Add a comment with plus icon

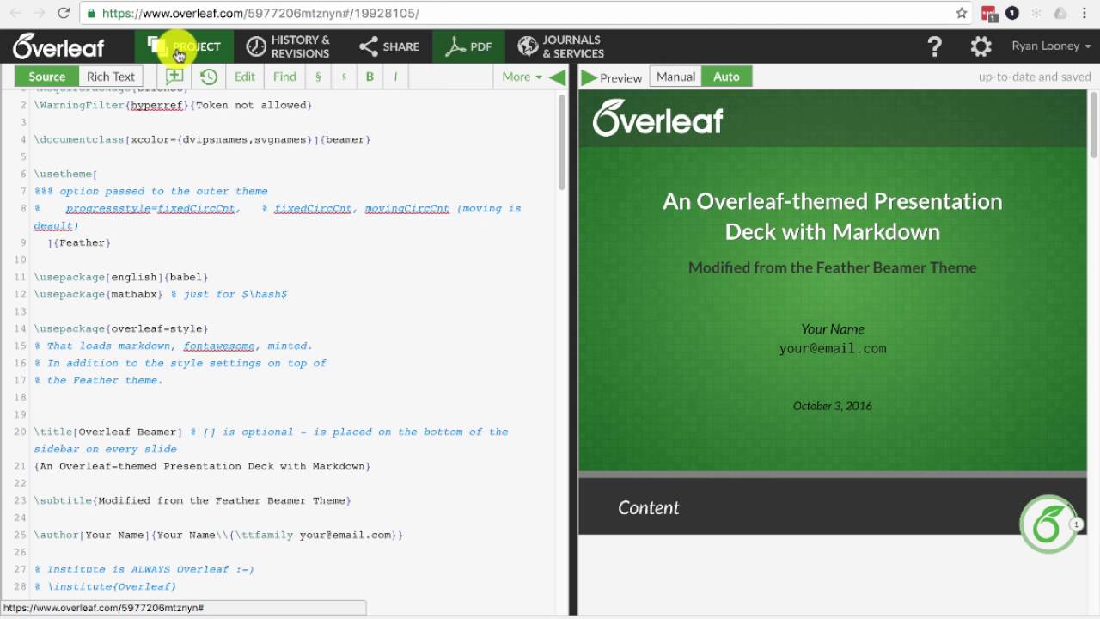[174, 77]
